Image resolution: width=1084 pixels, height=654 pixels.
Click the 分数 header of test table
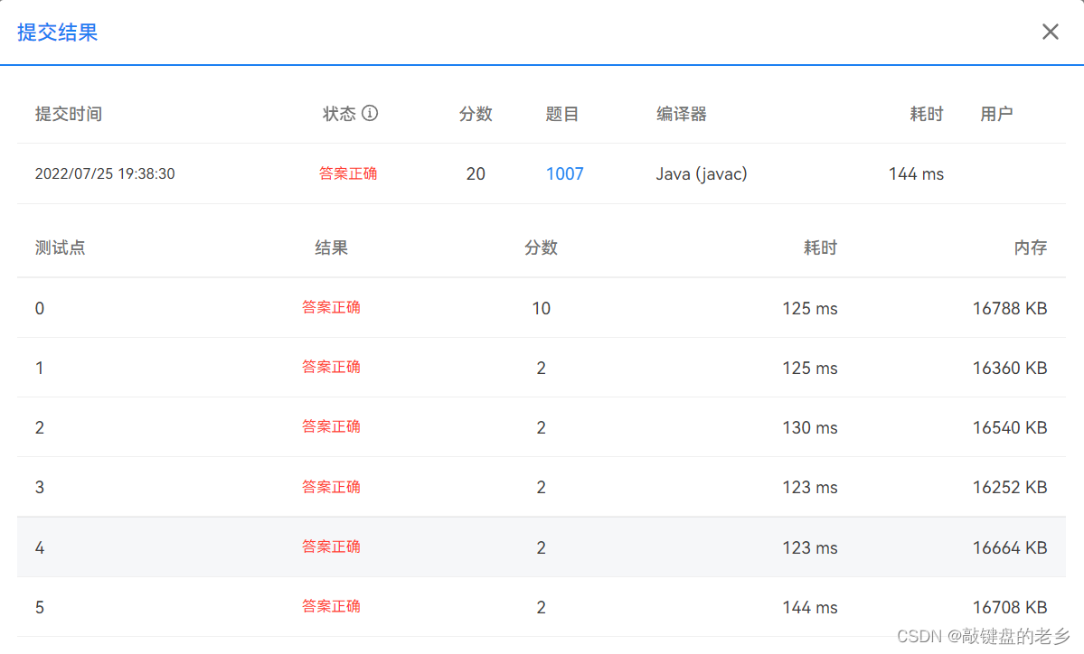(541, 248)
